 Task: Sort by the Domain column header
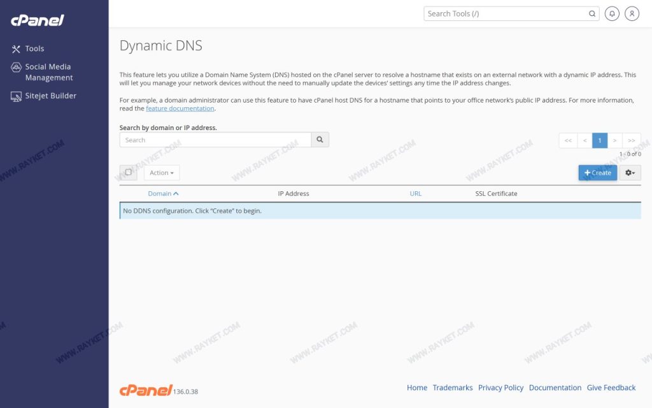pyautogui.click(x=163, y=194)
